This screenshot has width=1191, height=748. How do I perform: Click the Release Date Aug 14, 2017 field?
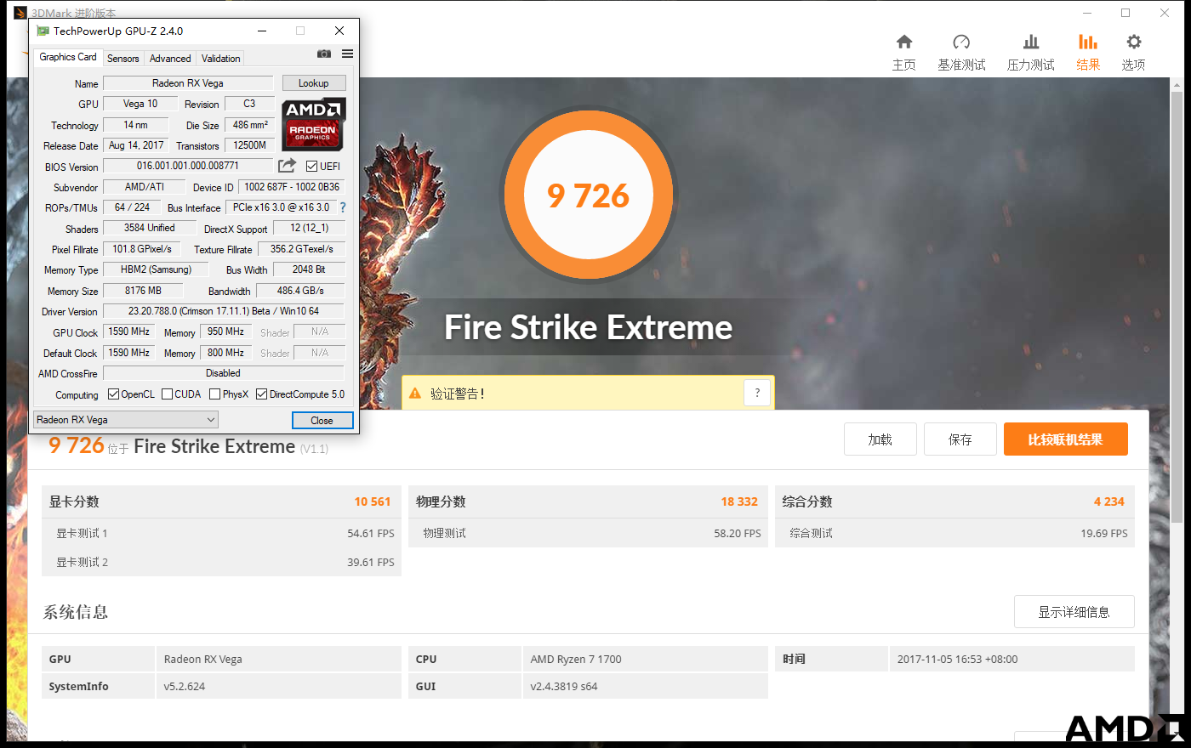tap(136, 145)
